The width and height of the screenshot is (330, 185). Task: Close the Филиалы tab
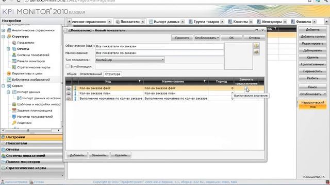pyautogui.click(x=314, y=22)
